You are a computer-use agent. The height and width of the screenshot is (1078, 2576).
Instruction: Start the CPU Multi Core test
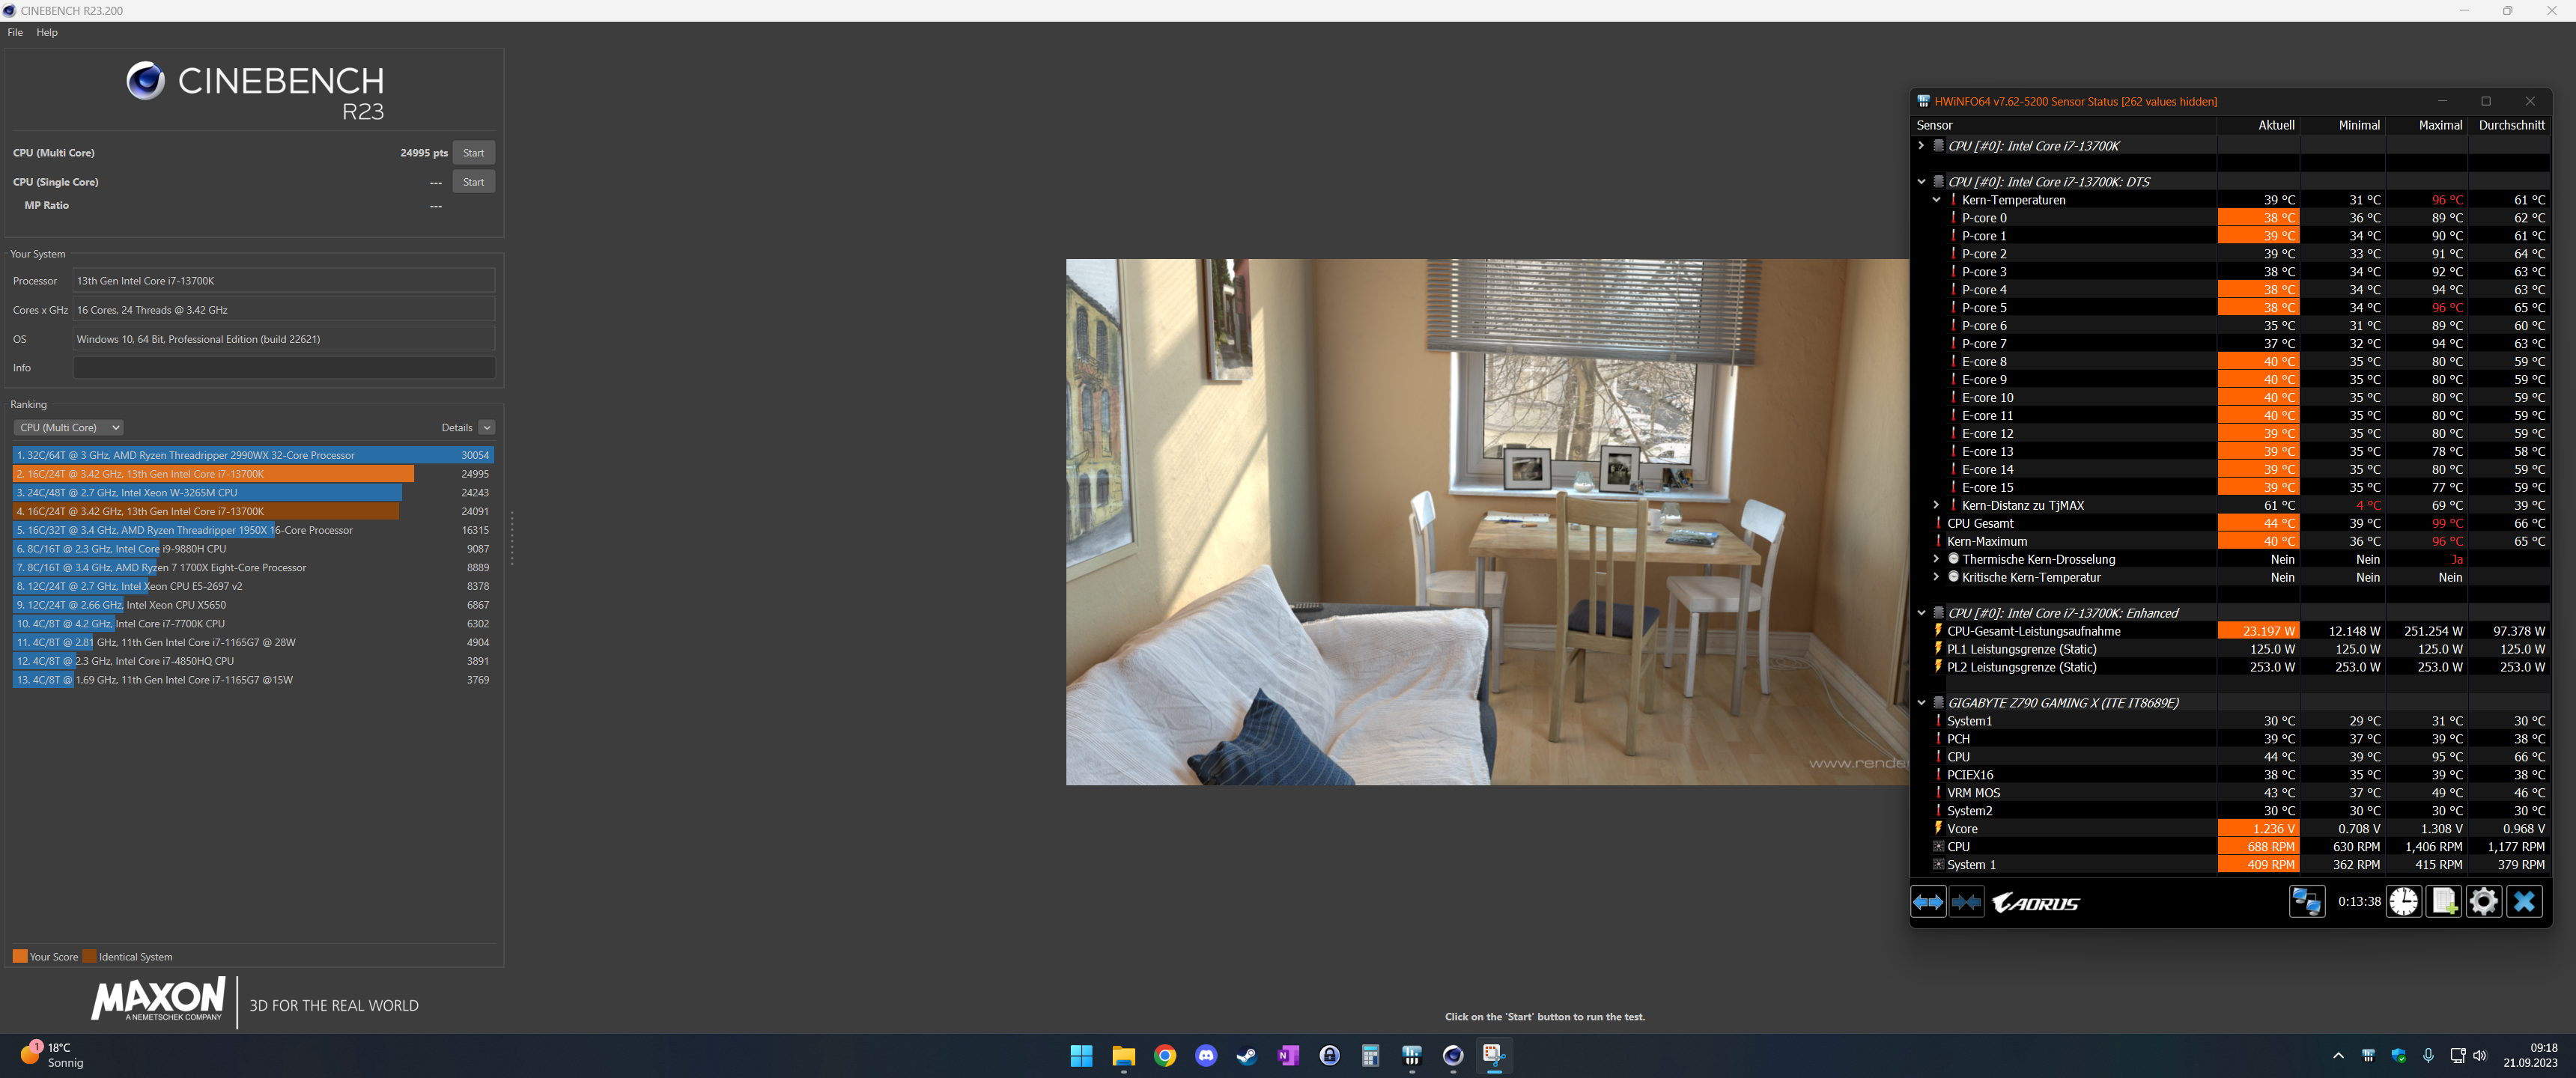tap(473, 153)
